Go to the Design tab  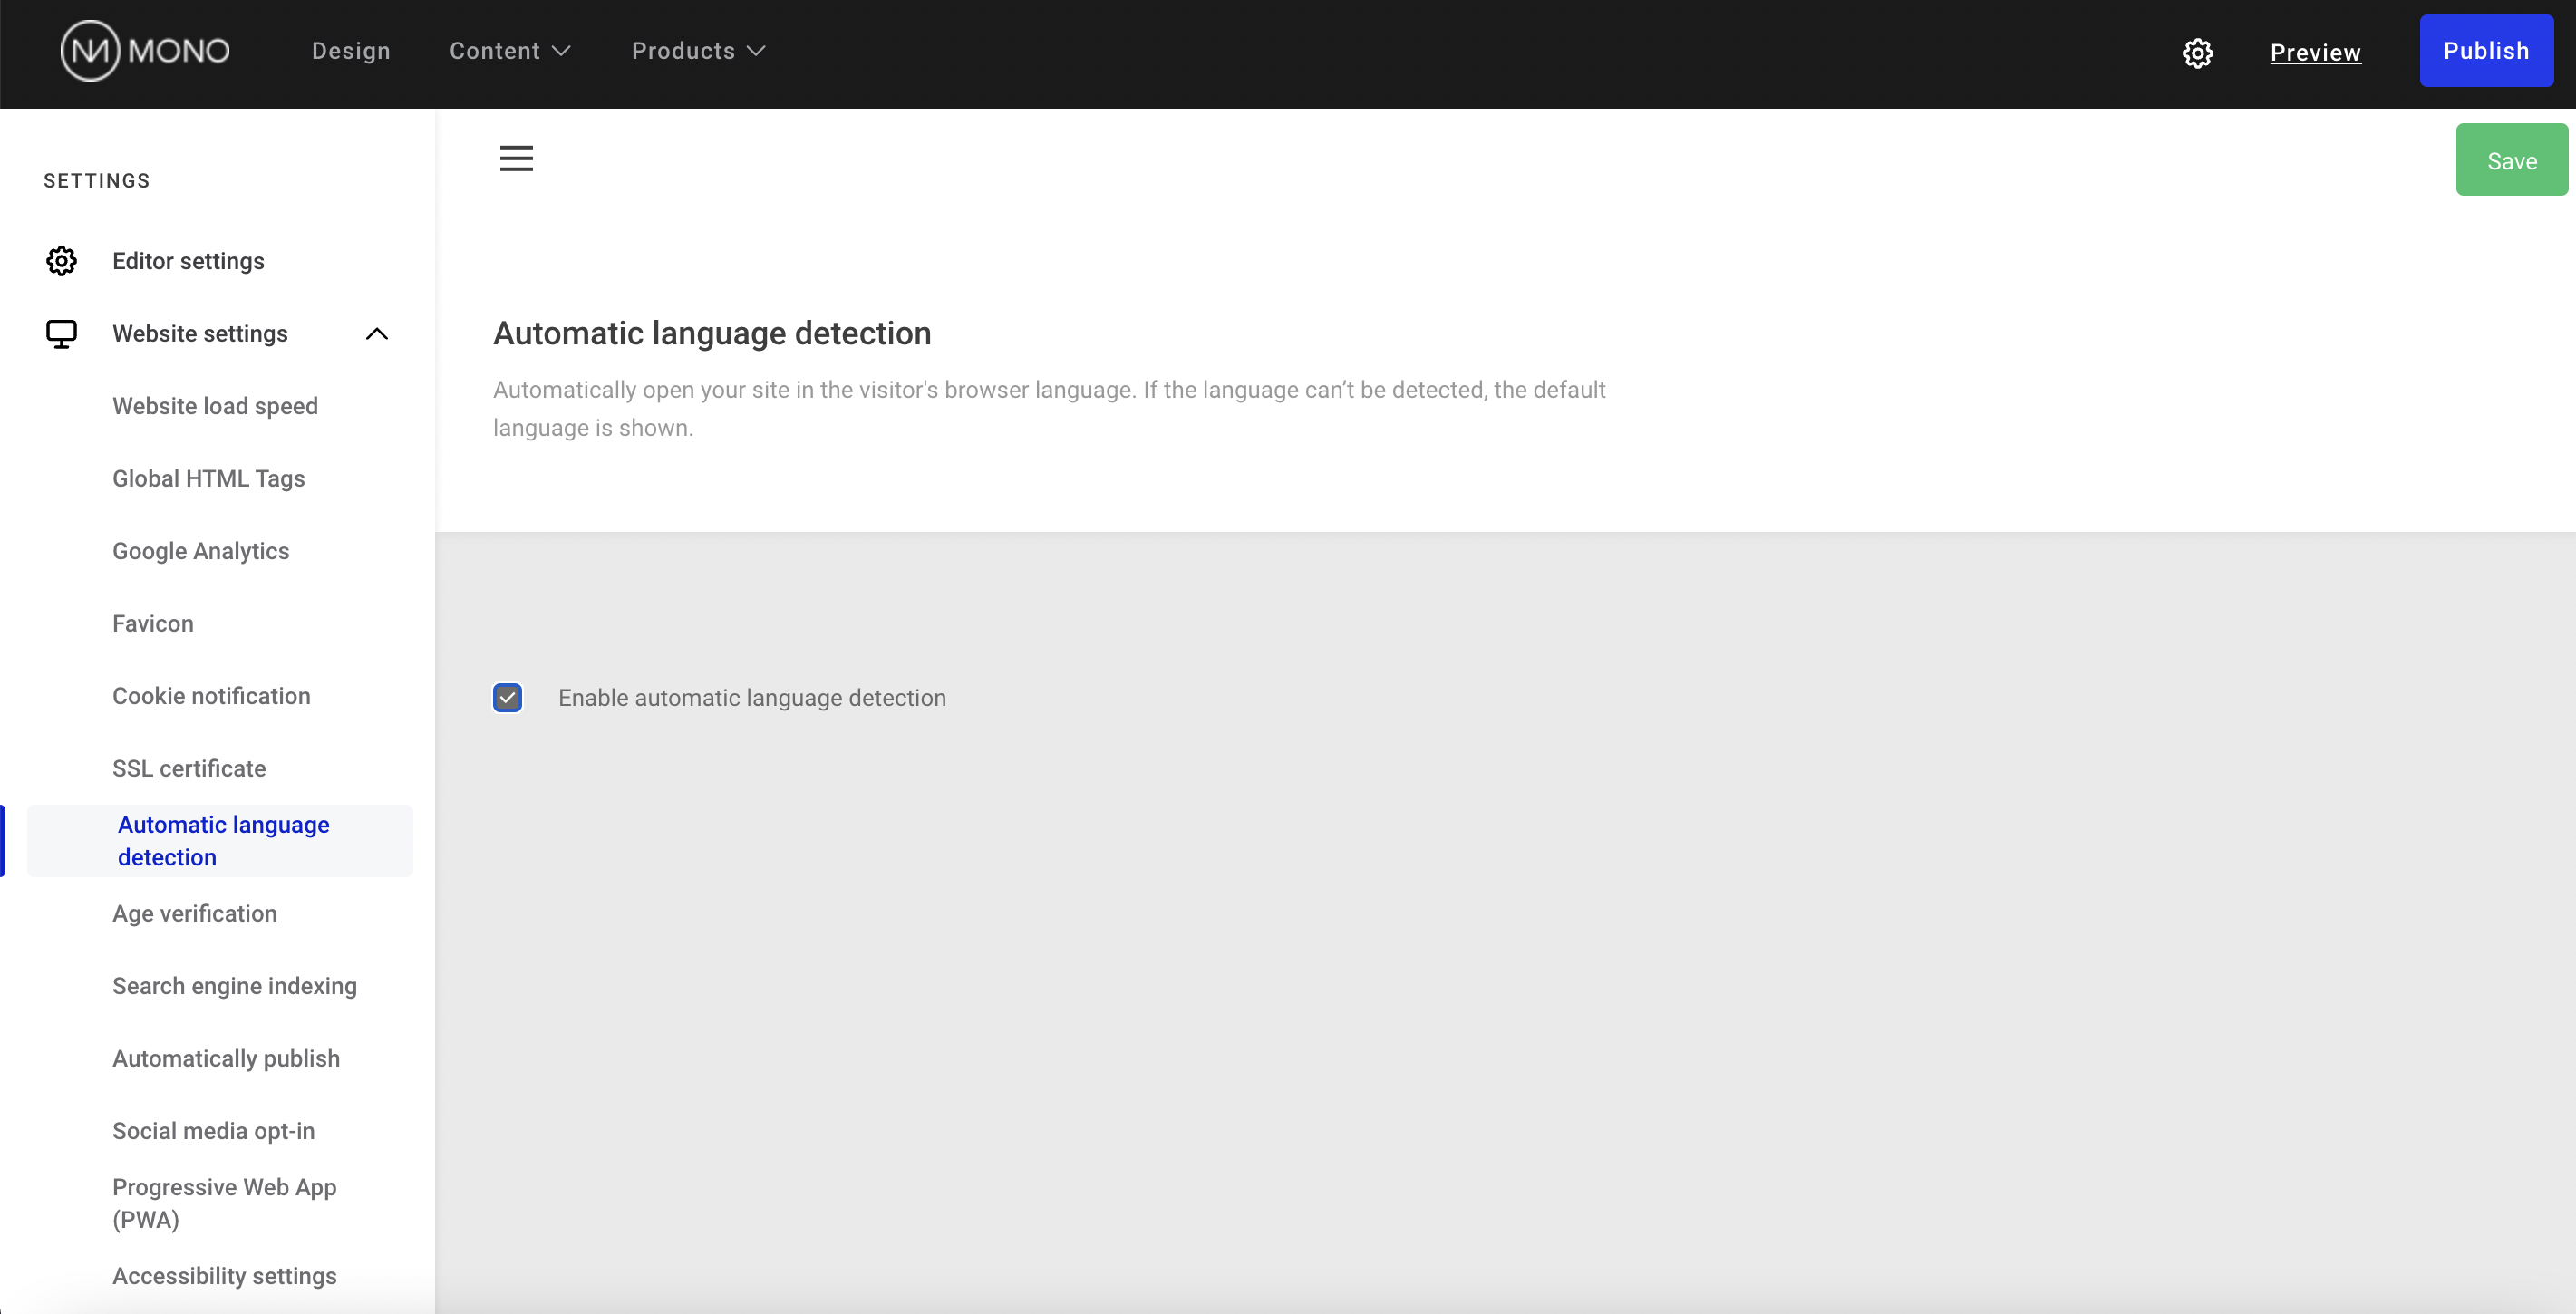(x=351, y=51)
